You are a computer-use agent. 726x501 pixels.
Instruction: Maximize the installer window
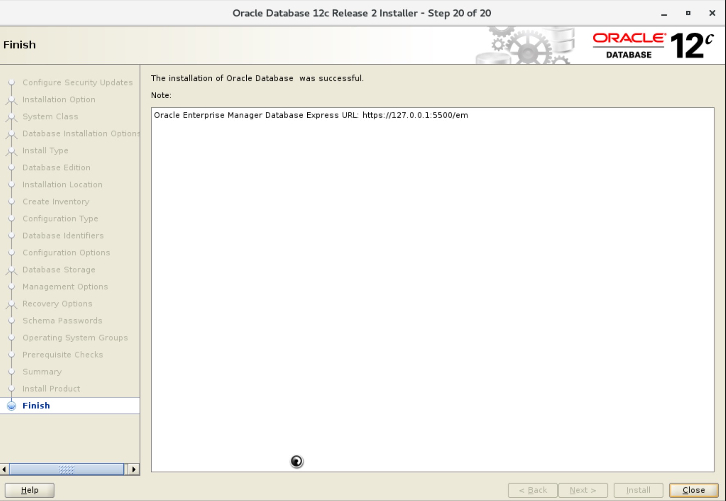click(688, 13)
